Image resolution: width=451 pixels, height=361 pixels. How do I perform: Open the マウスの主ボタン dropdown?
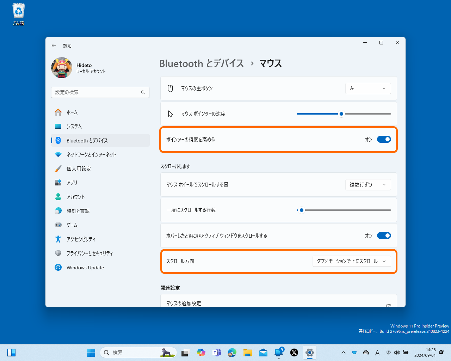(x=368, y=88)
